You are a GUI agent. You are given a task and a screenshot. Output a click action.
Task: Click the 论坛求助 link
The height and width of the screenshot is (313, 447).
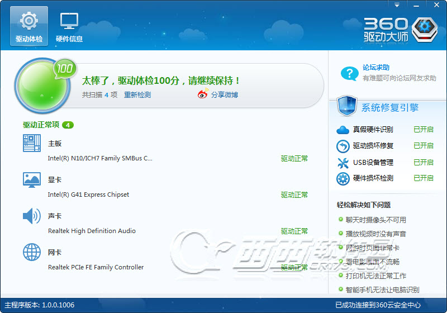pos(375,68)
